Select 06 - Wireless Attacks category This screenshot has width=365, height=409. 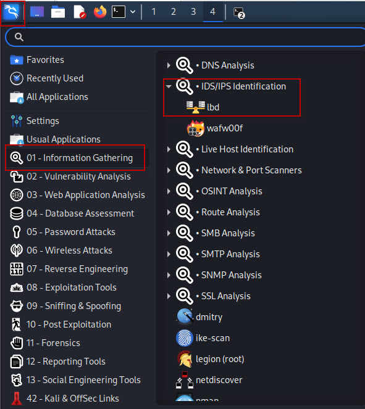click(x=61, y=250)
